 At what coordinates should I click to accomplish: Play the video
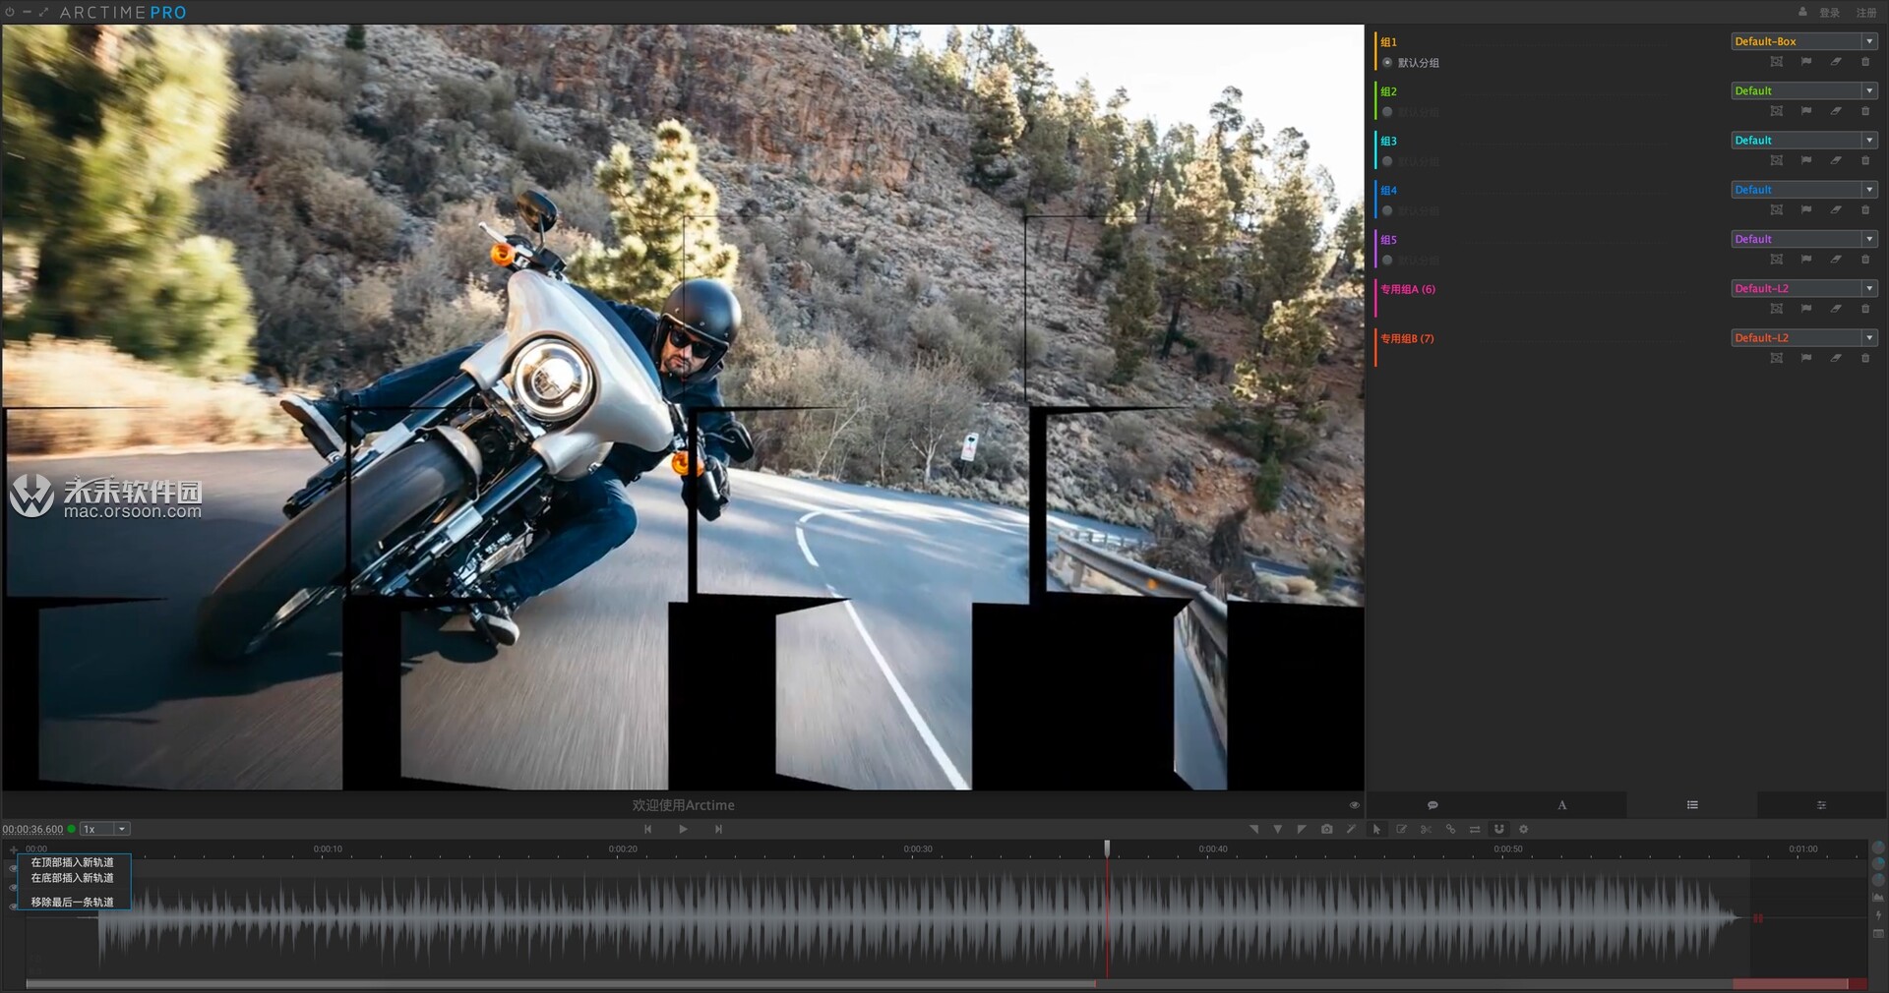click(683, 829)
